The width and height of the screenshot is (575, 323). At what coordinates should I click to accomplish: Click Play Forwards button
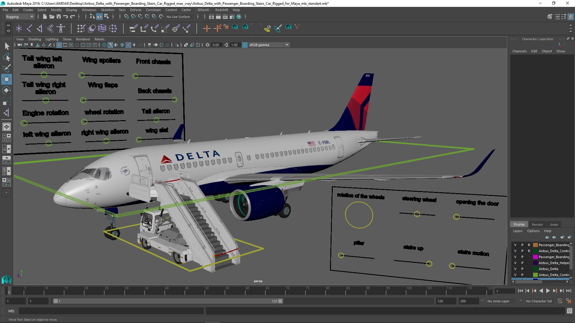coord(548,291)
